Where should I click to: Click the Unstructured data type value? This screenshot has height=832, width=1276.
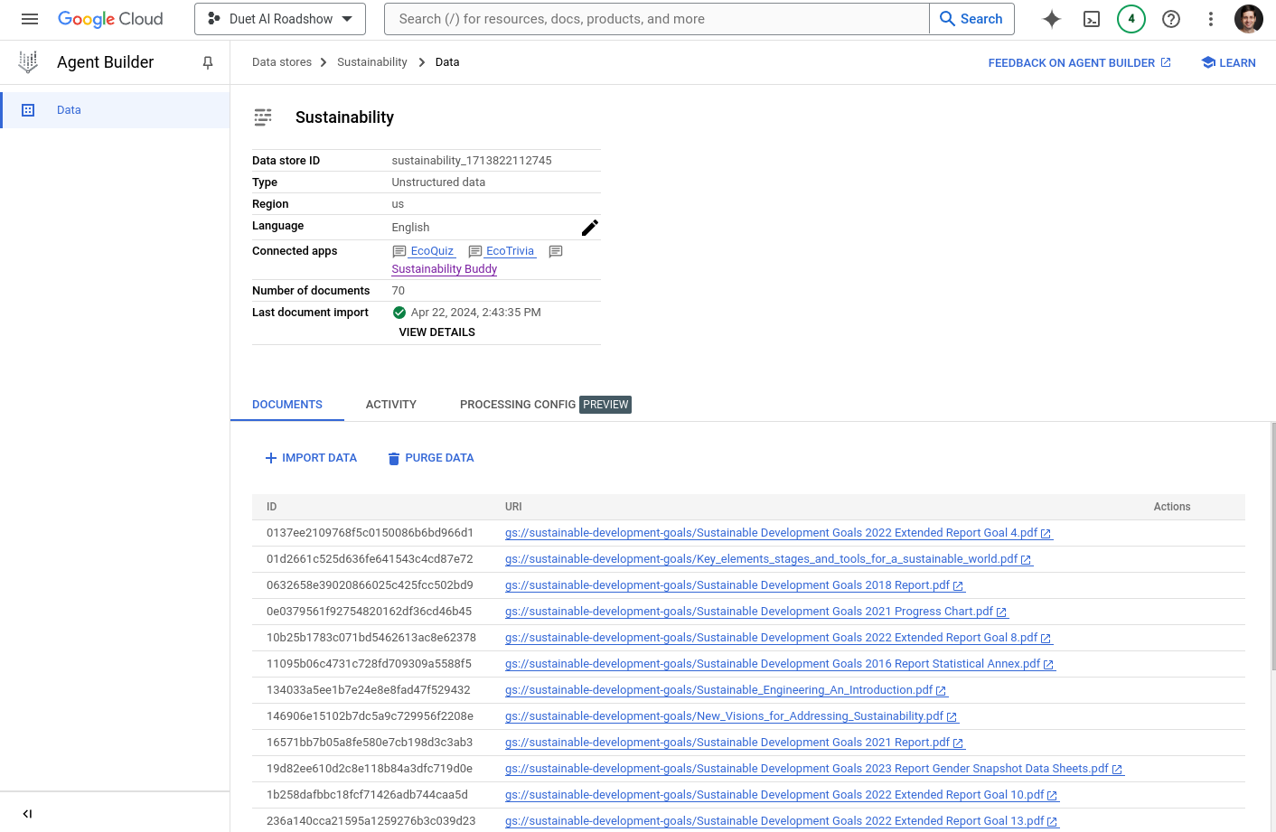tap(438, 182)
